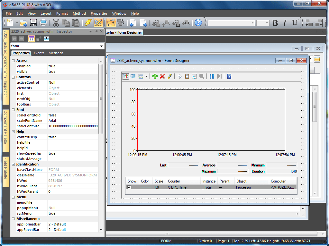Open the form object selector dropdown
The image size is (329, 246).
tap(101, 46)
